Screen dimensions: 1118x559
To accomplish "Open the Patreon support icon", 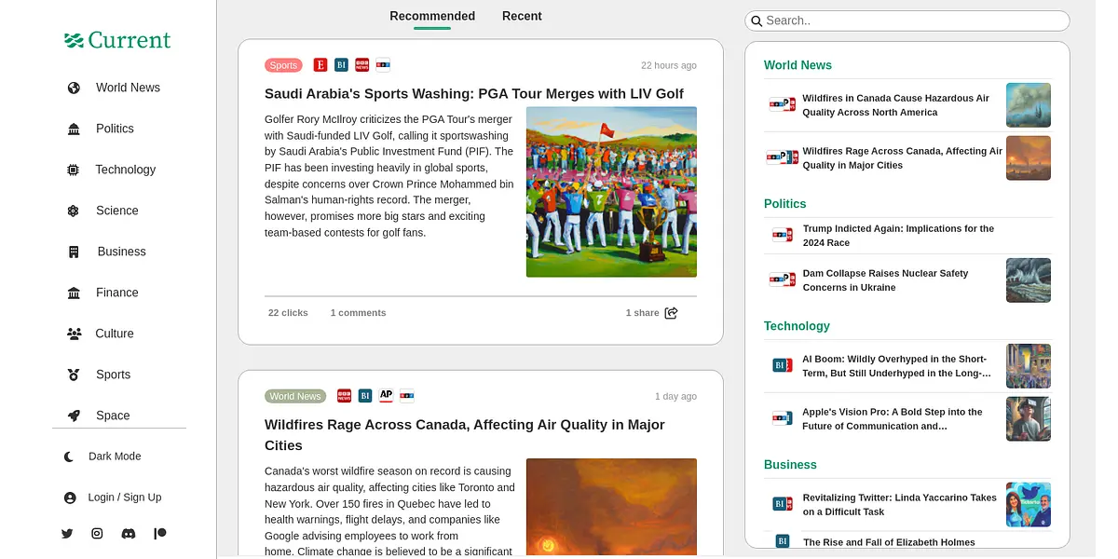I will (160, 534).
